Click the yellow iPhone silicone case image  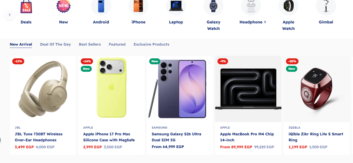pos(111,88)
